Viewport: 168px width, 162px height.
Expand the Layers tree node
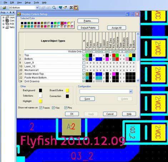click(3, 17)
